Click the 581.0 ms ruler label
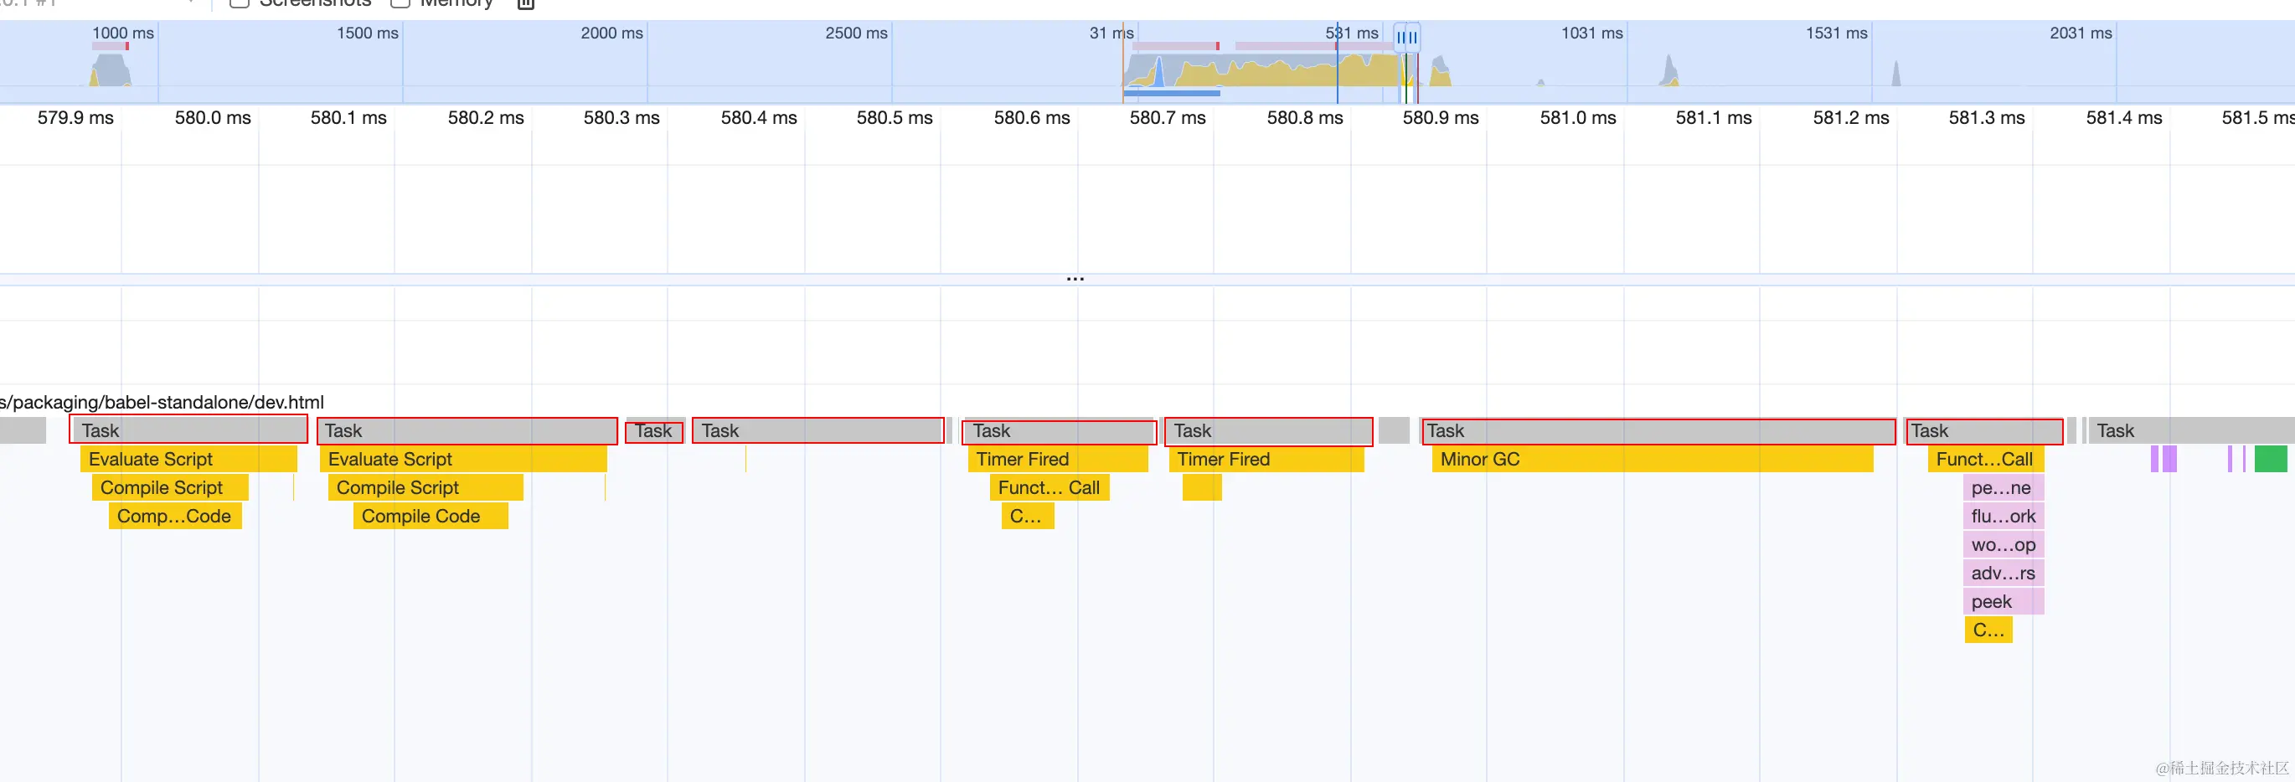Image resolution: width=2295 pixels, height=782 pixels. pos(1577,117)
